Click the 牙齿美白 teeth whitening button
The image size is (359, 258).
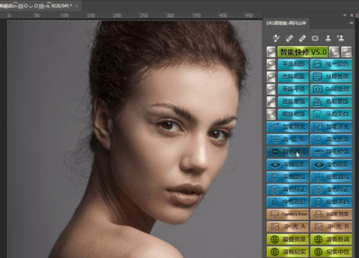click(x=331, y=114)
